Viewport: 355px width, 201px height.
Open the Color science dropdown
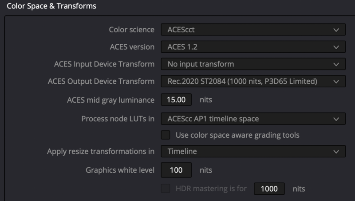point(252,30)
